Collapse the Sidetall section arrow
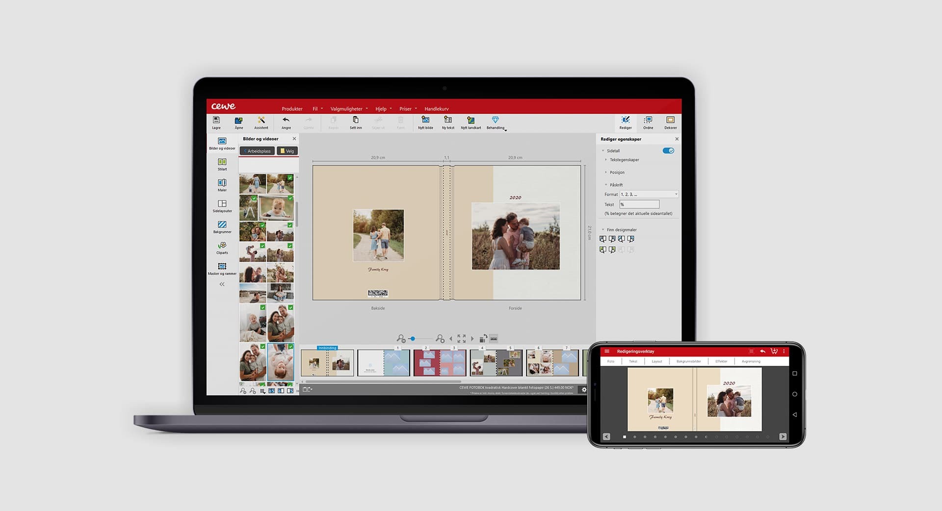Image resolution: width=942 pixels, height=511 pixels. [603, 151]
